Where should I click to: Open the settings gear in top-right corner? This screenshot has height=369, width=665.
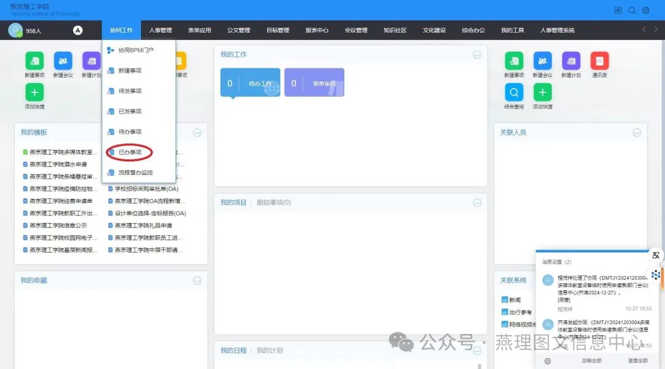click(x=646, y=10)
